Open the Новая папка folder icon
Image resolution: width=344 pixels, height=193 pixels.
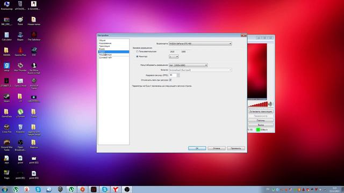point(34,21)
